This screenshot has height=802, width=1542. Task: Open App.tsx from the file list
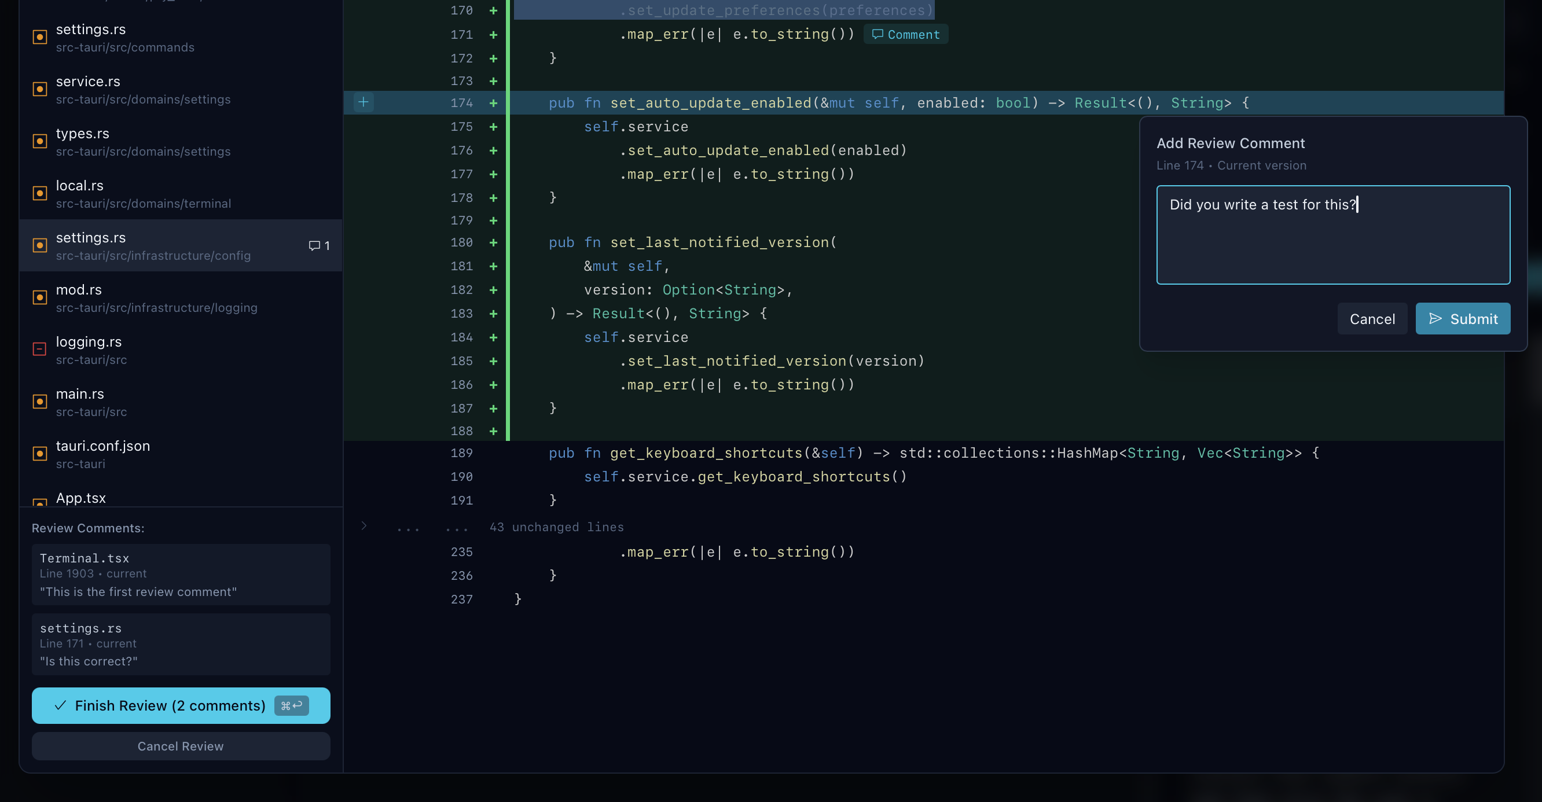click(x=81, y=498)
